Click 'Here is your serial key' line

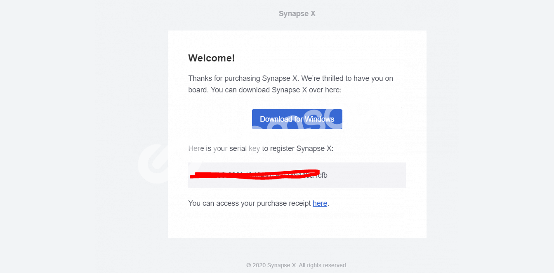[261, 148]
